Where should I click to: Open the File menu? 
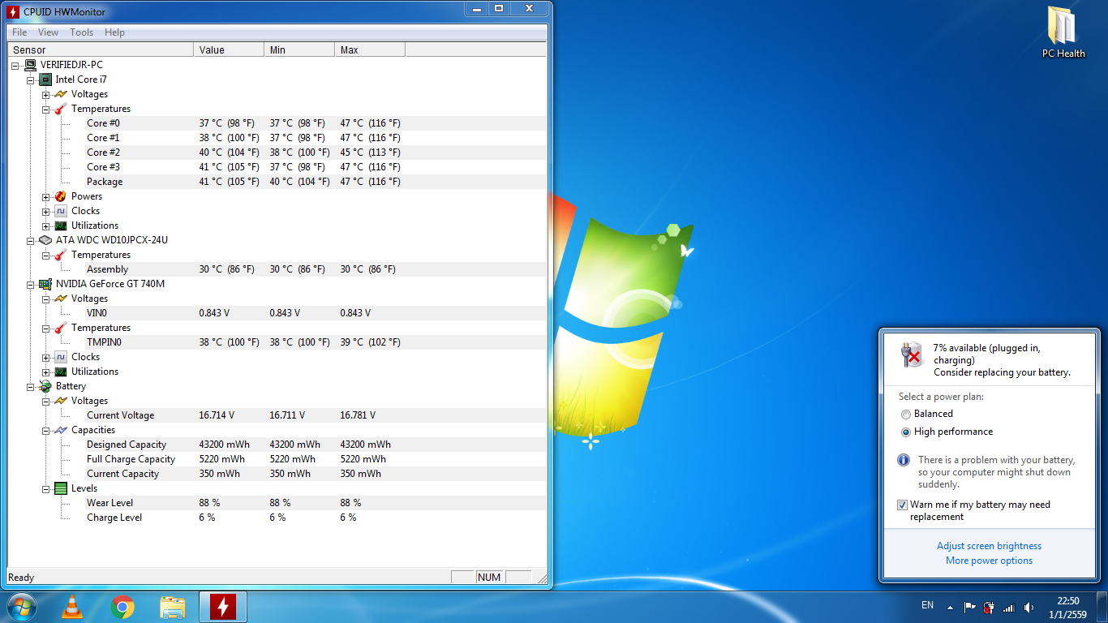[x=19, y=32]
